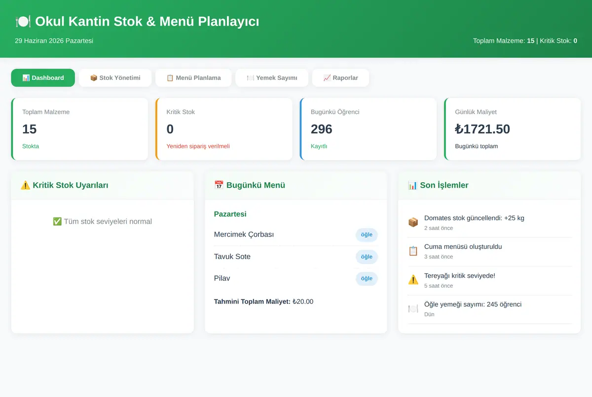Click the Tahmini Toplam Maliyet ₺20.00 line
The width and height of the screenshot is (592, 397).
pos(263,301)
